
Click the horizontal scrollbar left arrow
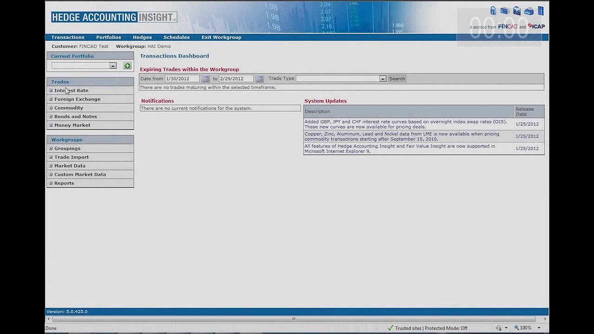(x=48, y=319)
